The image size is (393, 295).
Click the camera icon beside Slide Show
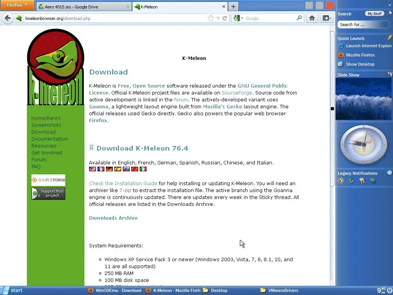390,74
